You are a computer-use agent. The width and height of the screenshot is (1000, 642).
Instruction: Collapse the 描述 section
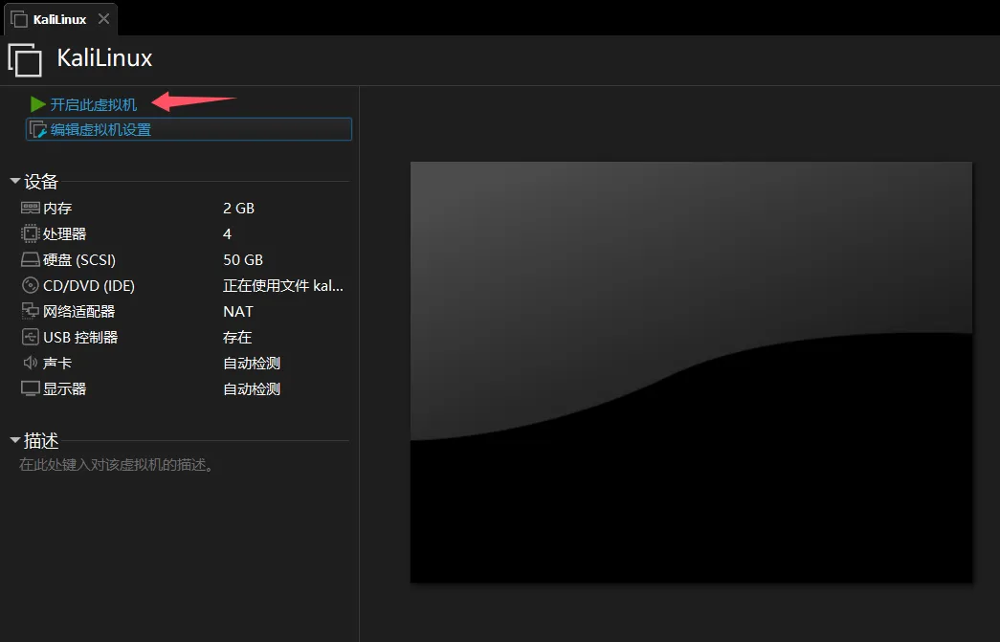point(15,440)
